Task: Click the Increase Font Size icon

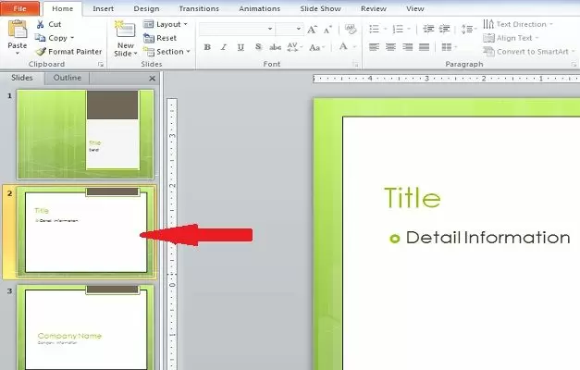Action: 312,29
